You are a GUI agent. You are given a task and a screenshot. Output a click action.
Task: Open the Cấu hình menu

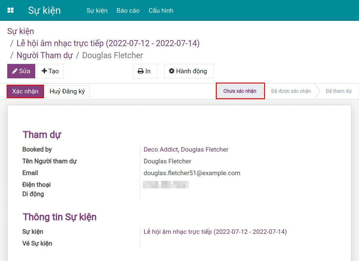point(161,11)
